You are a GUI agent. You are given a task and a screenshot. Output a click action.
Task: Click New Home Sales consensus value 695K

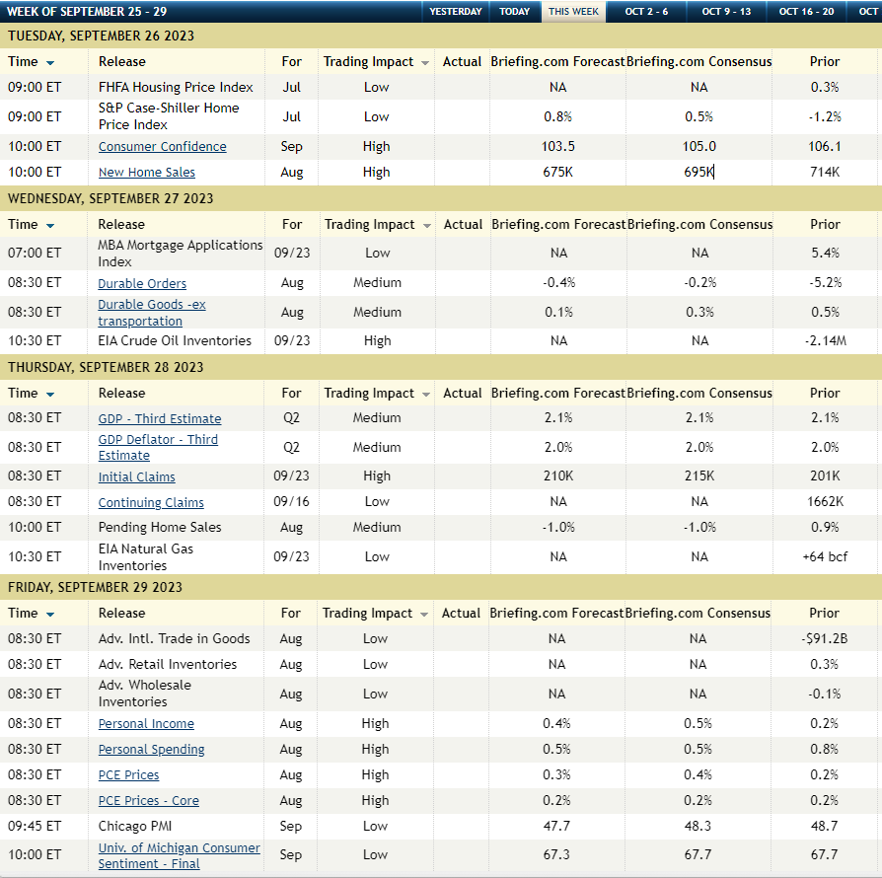click(x=698, y=172)
